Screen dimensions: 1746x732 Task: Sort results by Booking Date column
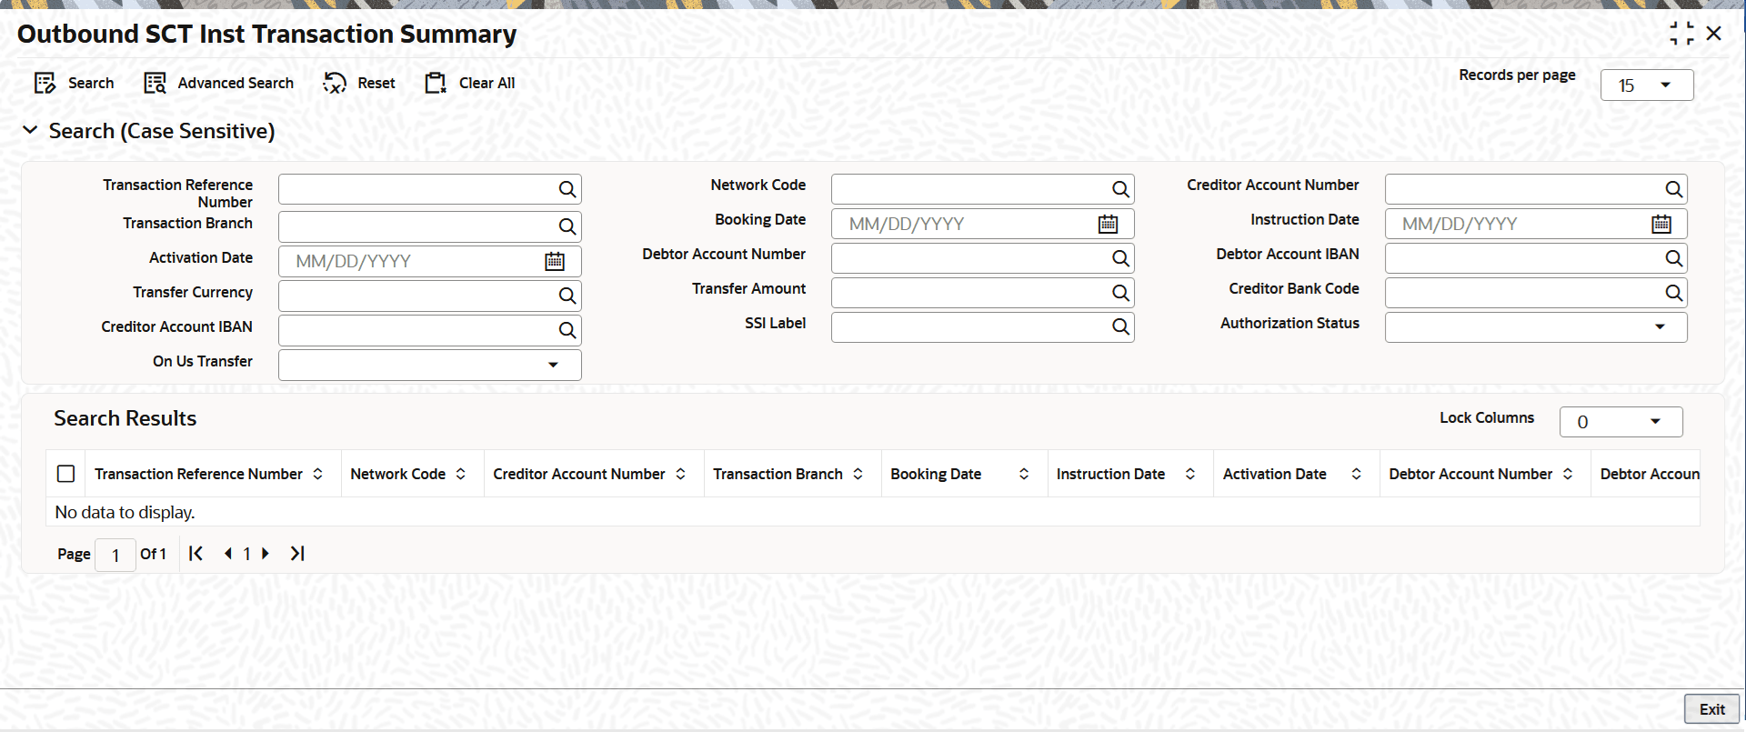pos(1024,474)
